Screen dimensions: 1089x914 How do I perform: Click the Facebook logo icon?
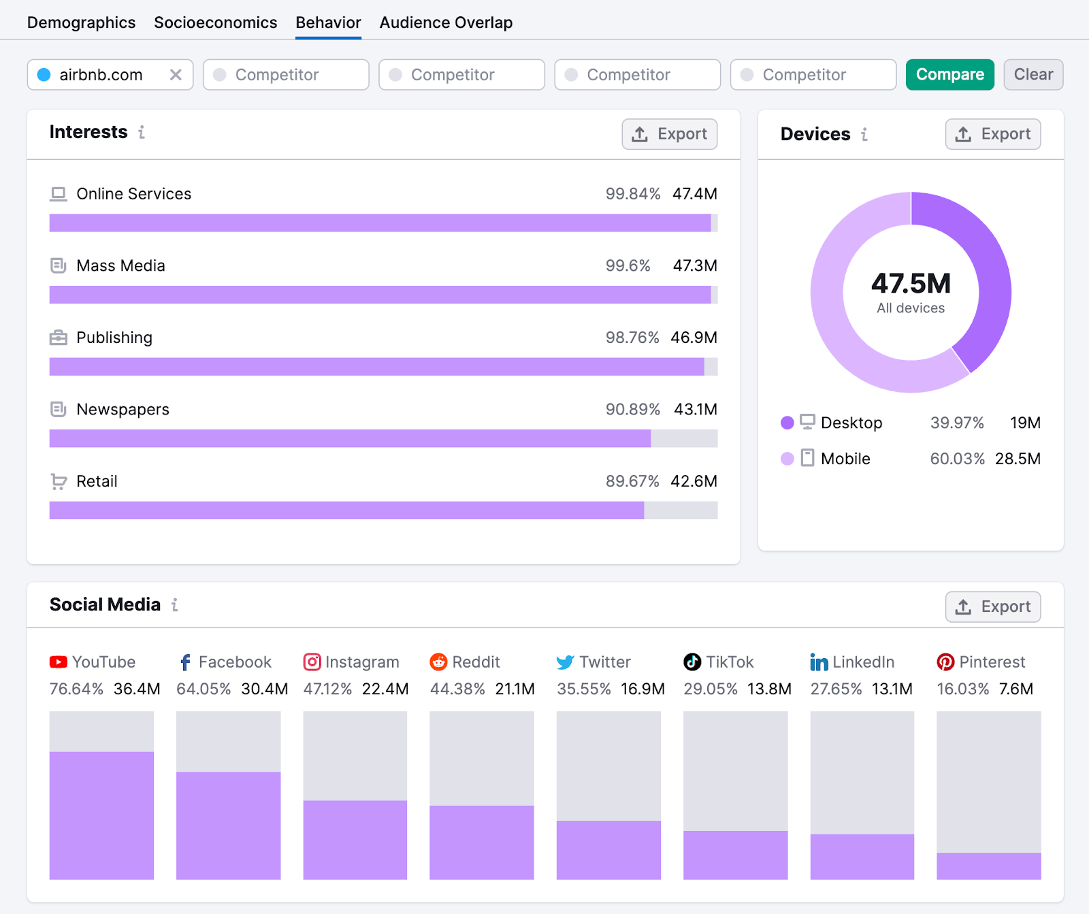click(185, 662)
